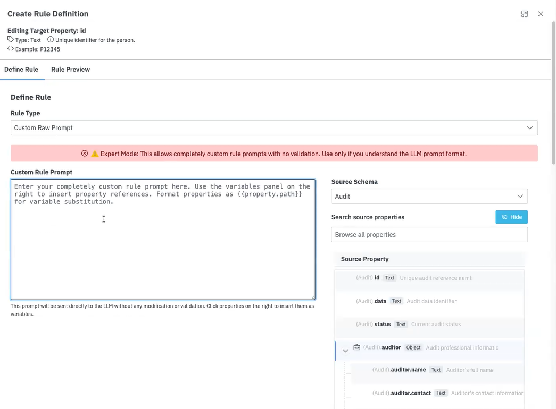556x409 pixels.
Task: Switch to the Rule Preview tab
Action: (x=70, y=70)
